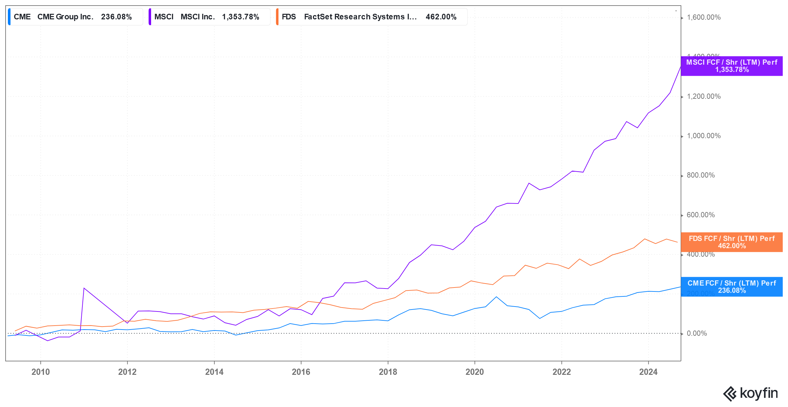Click the 800.00% y-axis label

click(x=701, y=175)
